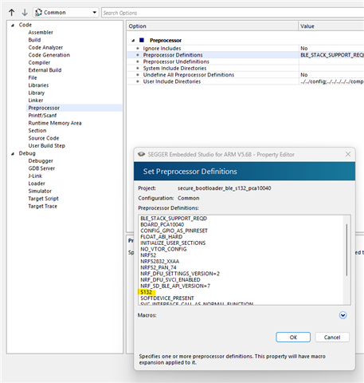Select Debugger tree item
364x383 pixels.
pos(41,161)
